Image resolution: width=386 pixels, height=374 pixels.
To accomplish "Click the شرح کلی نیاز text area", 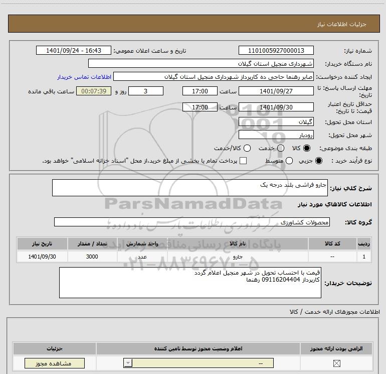I will pos(190,188).
